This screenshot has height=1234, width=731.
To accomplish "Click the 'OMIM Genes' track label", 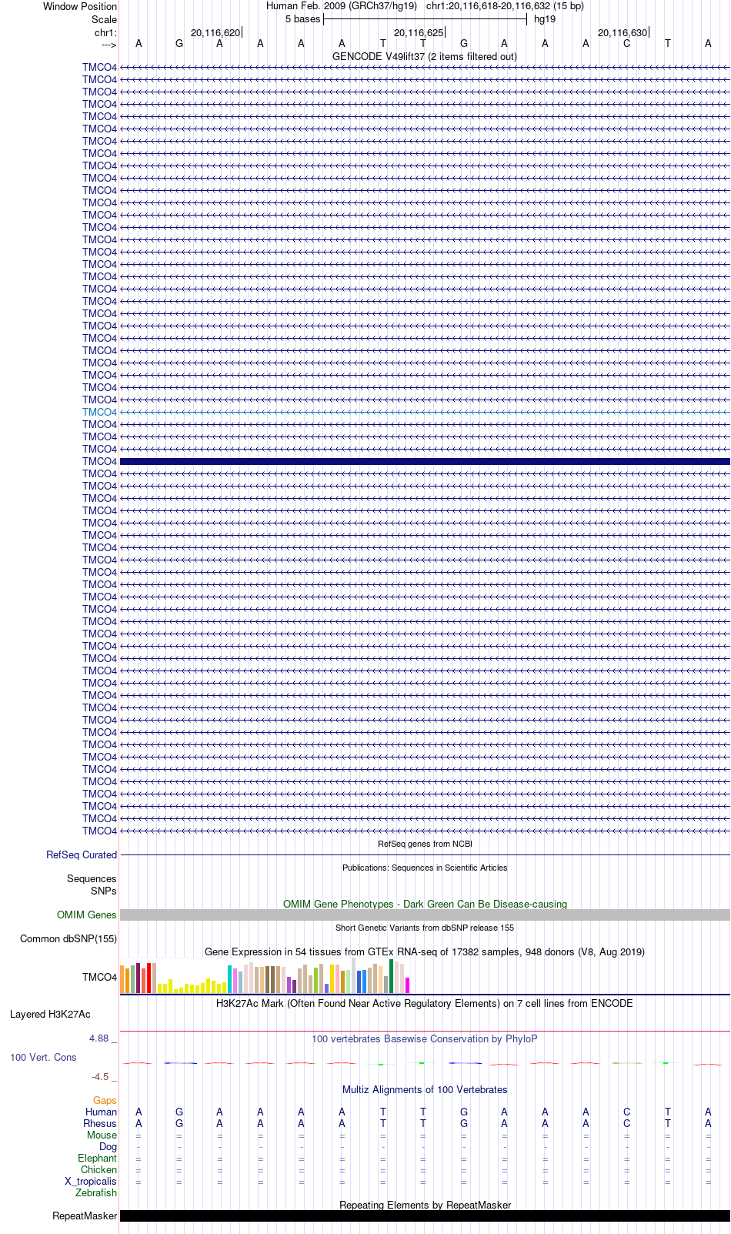I will (x=87, y=915).
